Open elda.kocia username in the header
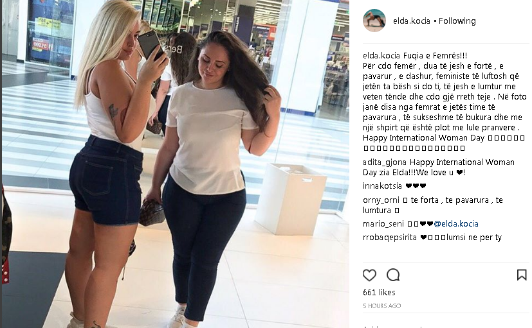 (412, 21)
